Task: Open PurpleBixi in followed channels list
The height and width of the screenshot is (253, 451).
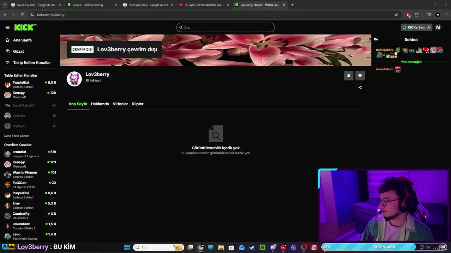Action: pyautogui.click(x=30, y=85)
